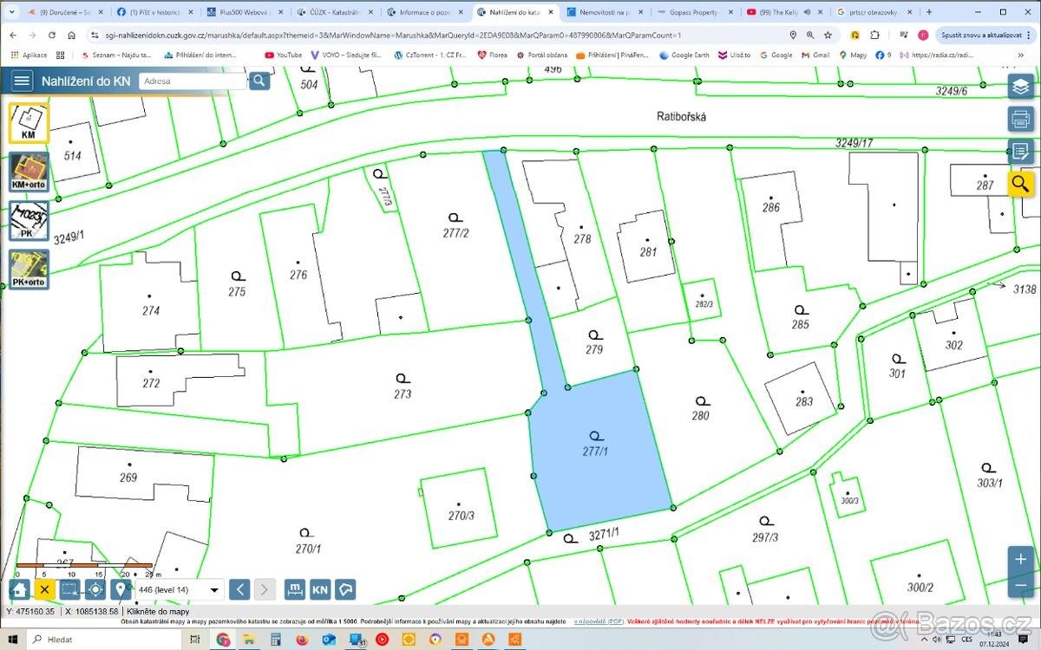Click the Adresa search input field
This screenshot has width=1041, height=650.
193,81
